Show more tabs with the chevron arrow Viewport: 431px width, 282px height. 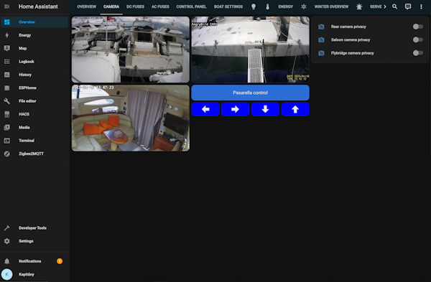(x=385, y=6)
